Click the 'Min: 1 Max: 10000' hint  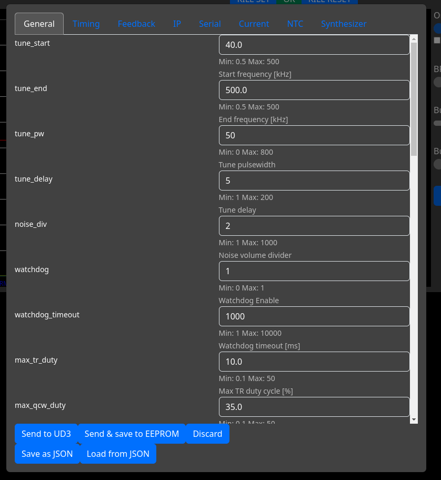[x=250, y=333]
